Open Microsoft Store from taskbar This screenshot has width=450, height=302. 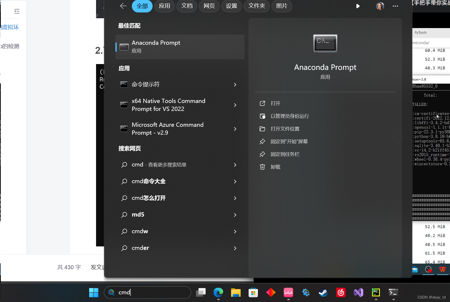pyautogui.click(x=253, y=292)
